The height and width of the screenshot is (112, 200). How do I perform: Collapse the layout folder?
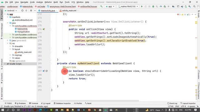[10, 49]
